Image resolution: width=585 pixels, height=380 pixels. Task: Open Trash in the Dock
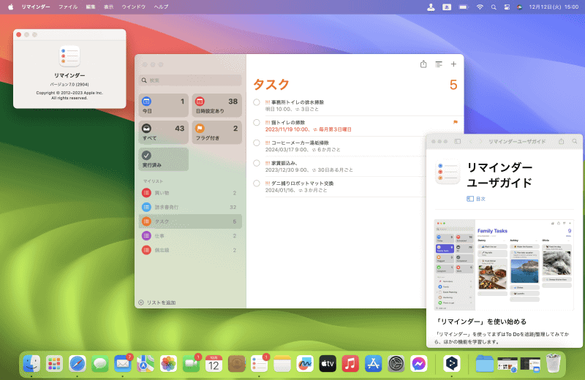pos(553,364)
